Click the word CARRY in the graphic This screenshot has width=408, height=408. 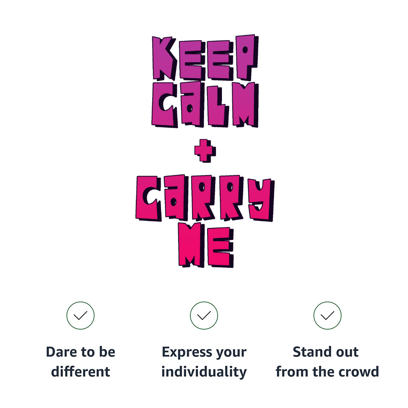click(x=204, y=198)
